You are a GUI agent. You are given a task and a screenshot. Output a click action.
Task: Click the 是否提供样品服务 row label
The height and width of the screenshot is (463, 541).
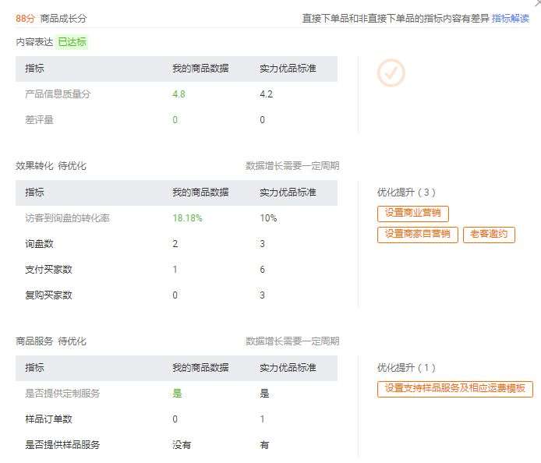click(x=62, y=445)
